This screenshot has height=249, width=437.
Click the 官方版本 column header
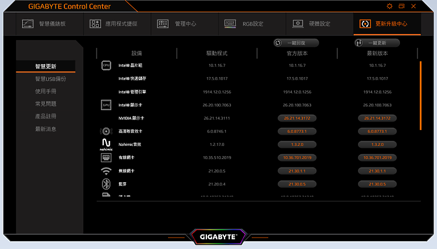297,53
